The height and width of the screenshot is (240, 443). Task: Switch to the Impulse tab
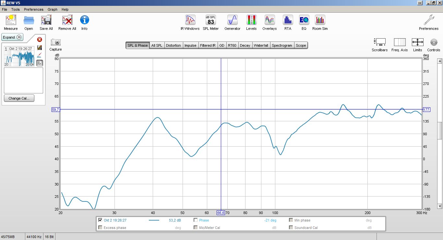(x=190, y=45)
